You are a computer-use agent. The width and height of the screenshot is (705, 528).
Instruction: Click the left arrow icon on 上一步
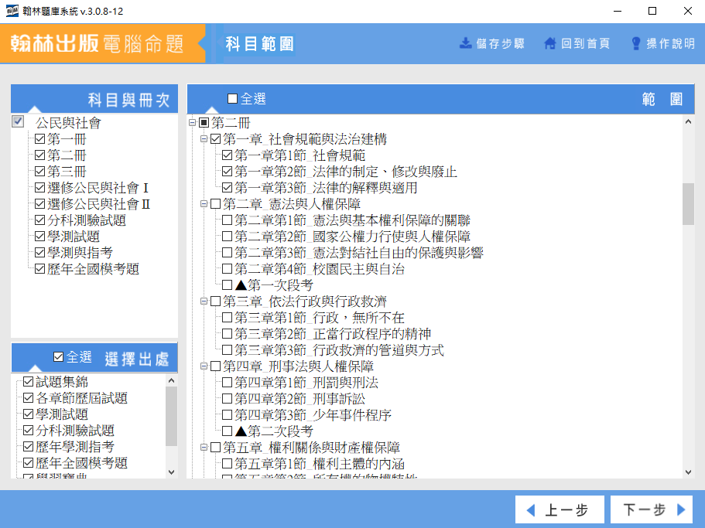tap(531, 510)
